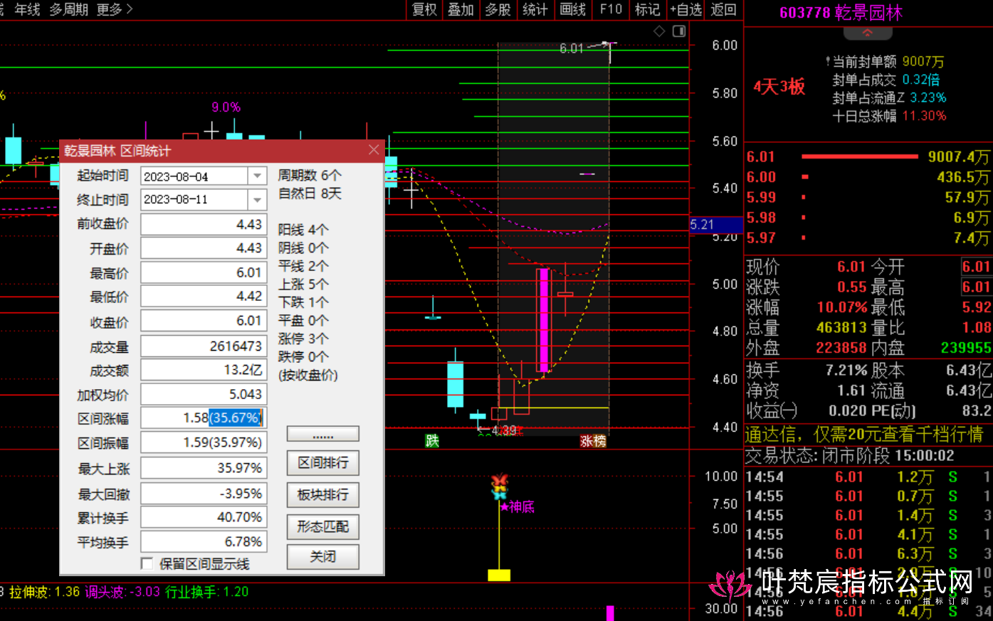The height and width of the screenshot is (621, 993).
Task: Click the 区间涨幅 value field
Action: 204,418
